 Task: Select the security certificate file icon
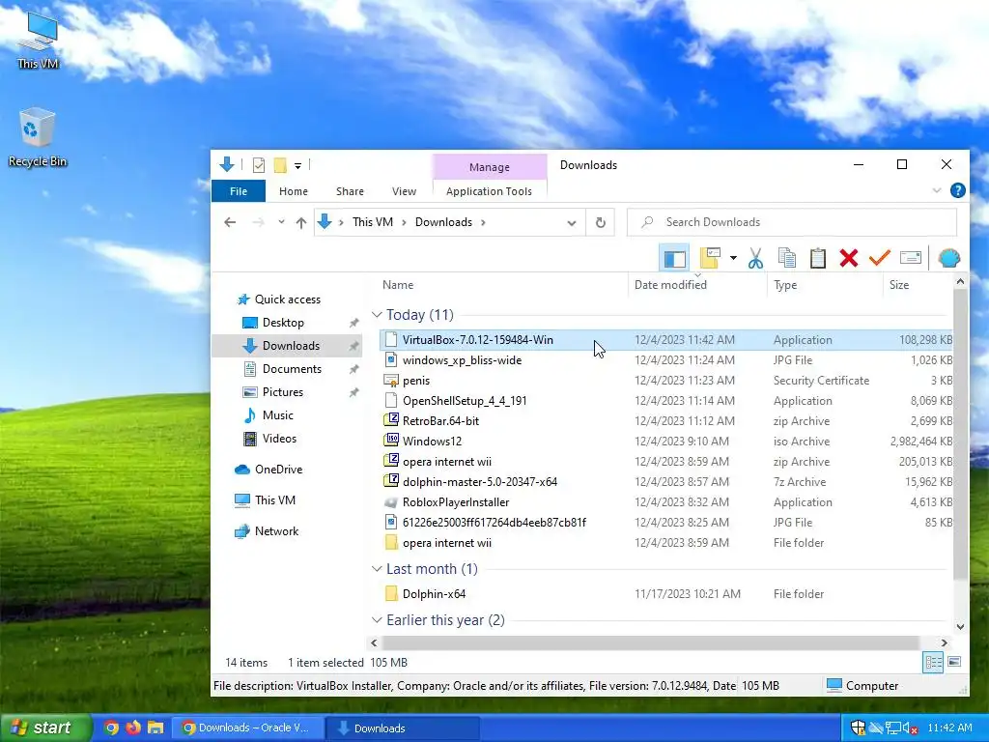391,381
